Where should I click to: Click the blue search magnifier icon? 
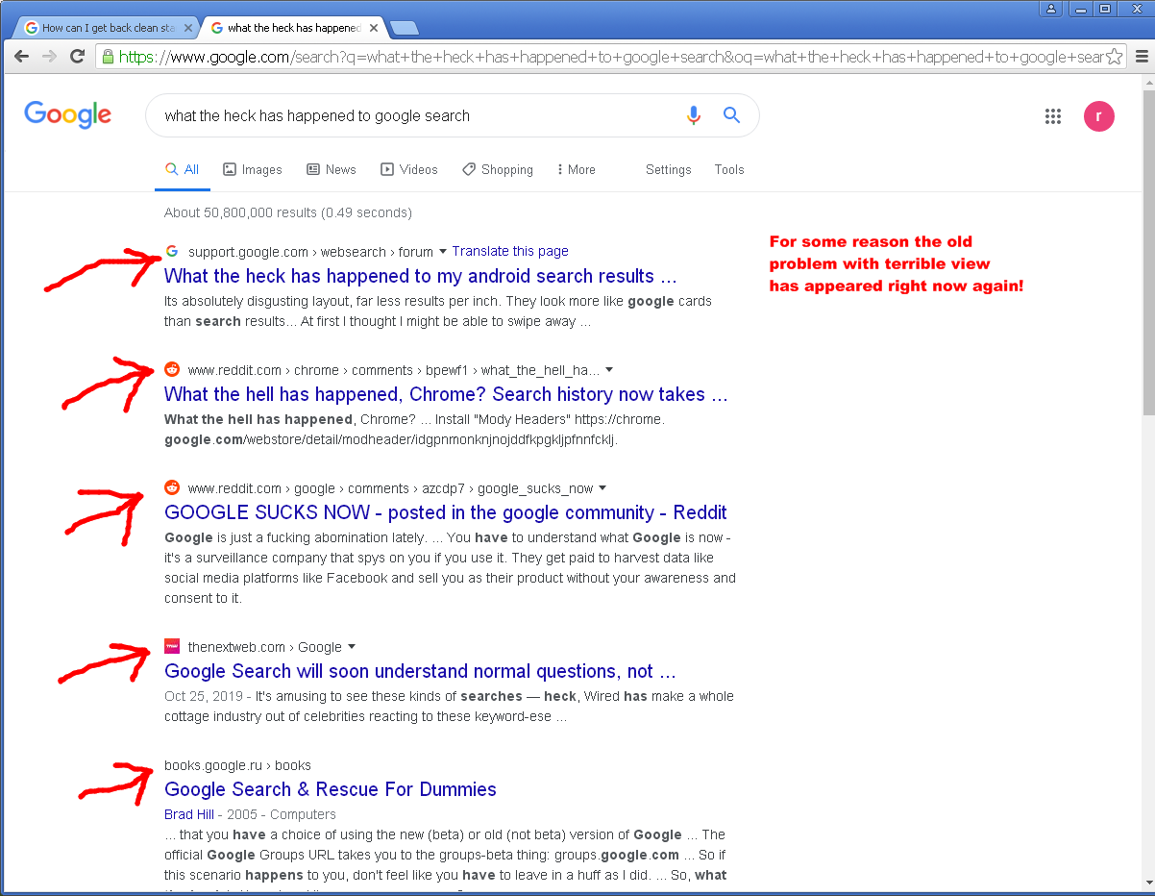[731, 115]
